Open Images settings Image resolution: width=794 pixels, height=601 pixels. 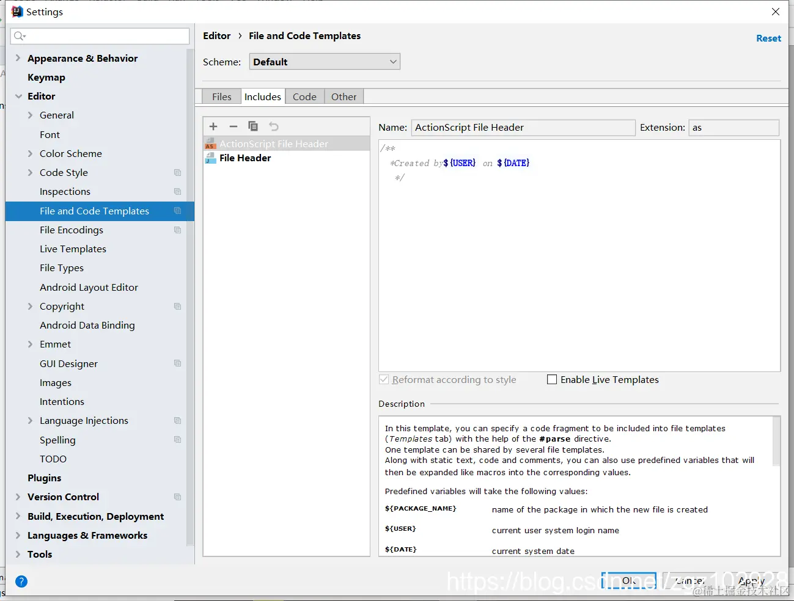(x=56, y=383)
